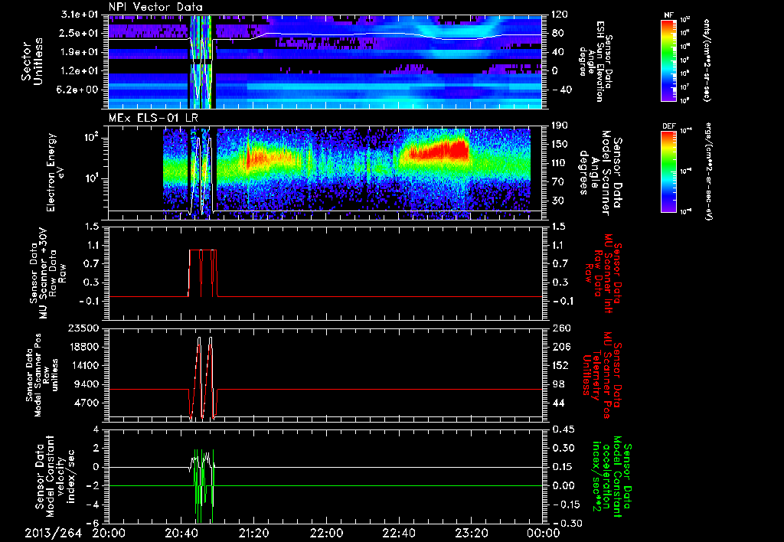Click the "-40" sun elevation tick label
Viewport: 784px width, 542px height.
tap(561, 90)
